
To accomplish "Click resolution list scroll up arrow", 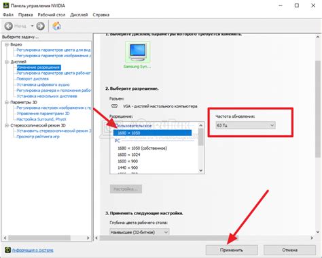I will coord(200,125).
